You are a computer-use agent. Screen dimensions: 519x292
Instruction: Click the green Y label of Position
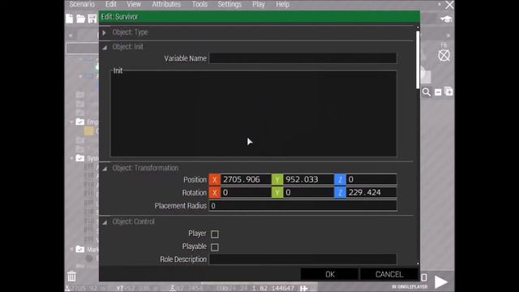pyautogui.click(x=277, y=179)
